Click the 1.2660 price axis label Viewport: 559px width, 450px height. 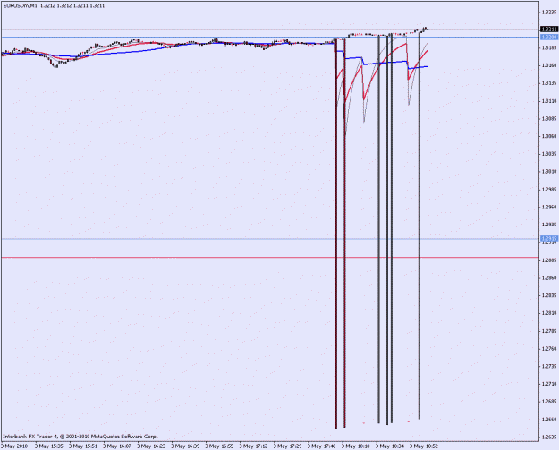pos(549,419)
